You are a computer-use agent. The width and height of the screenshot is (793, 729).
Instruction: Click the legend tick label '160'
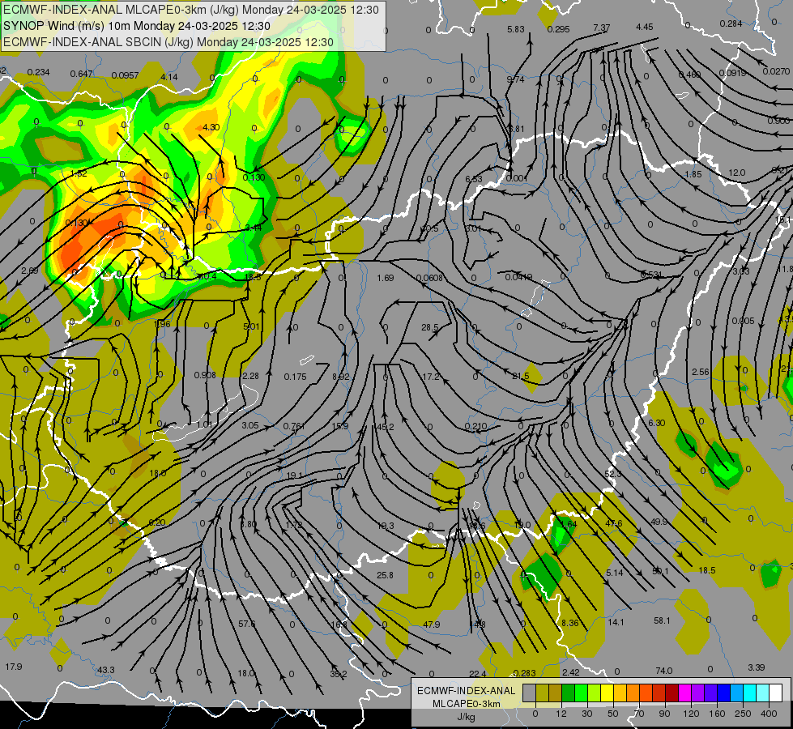(717, 714)
